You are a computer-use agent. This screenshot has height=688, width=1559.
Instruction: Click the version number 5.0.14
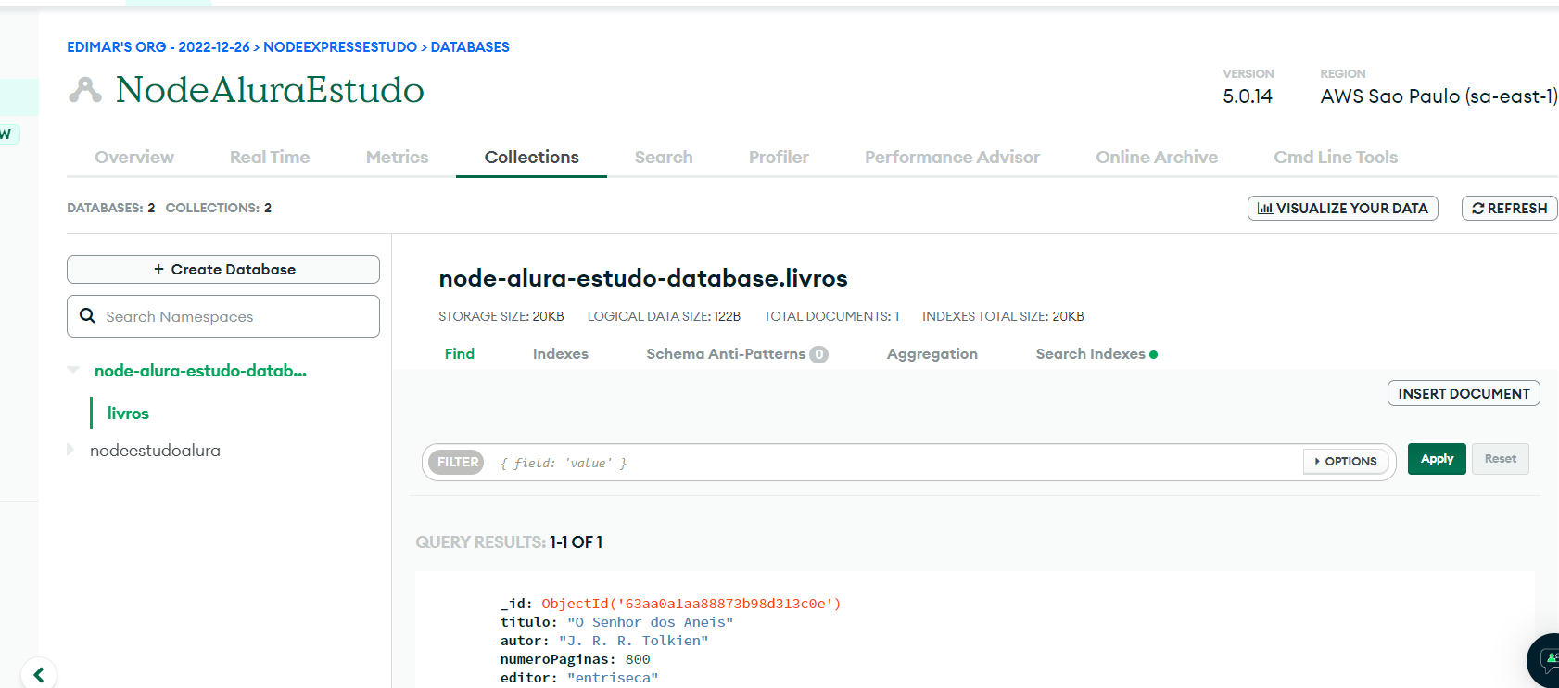(x=1248, y=96)
